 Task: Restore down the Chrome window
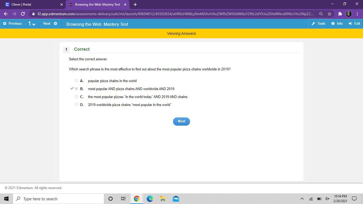(345, 4)
